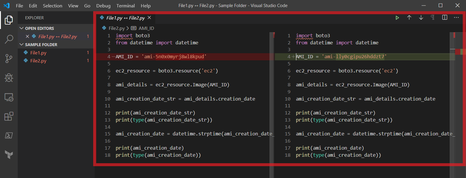
Task: Click red change marker in overview ruler
Action: click(x=458, y=52)
